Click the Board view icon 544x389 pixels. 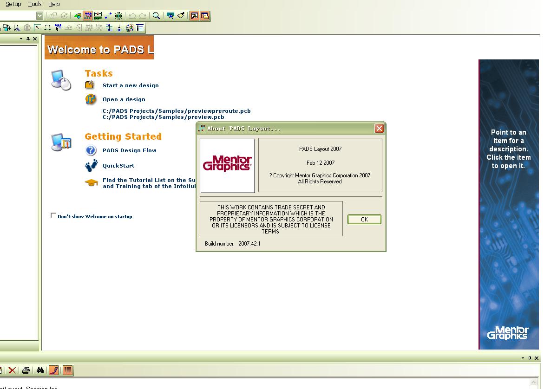tap(170, 16)
